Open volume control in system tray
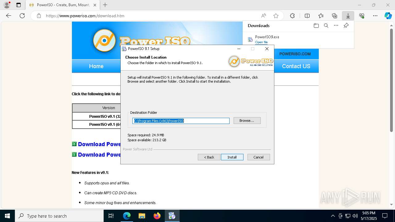 [x=355, y=216]
